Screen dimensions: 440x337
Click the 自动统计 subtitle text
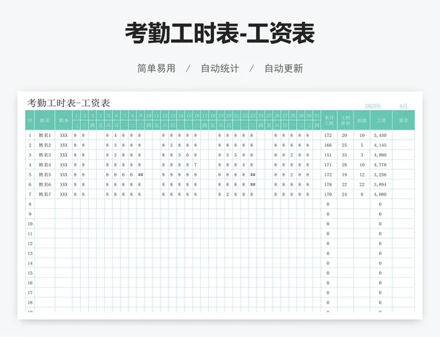click(220, 68)
